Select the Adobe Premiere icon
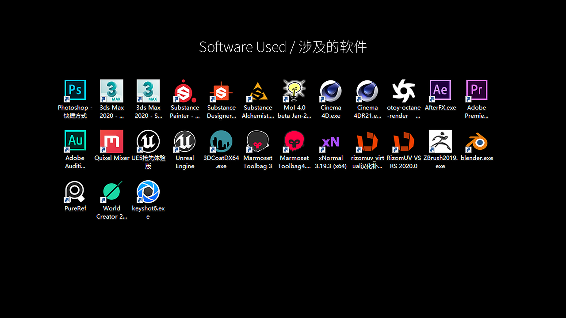The width and height of the screenshot is (566, 318). point(477,91)
